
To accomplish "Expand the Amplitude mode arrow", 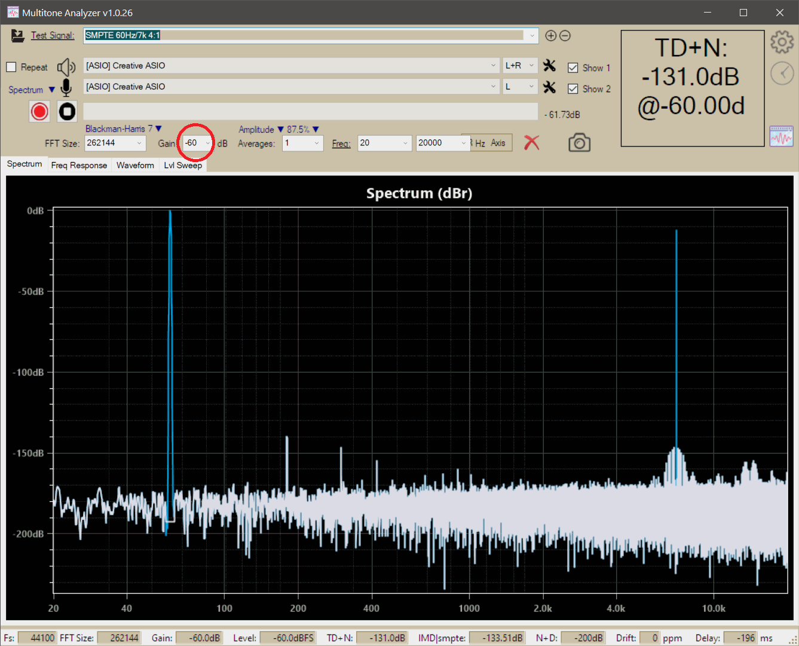I will (280, 129).
